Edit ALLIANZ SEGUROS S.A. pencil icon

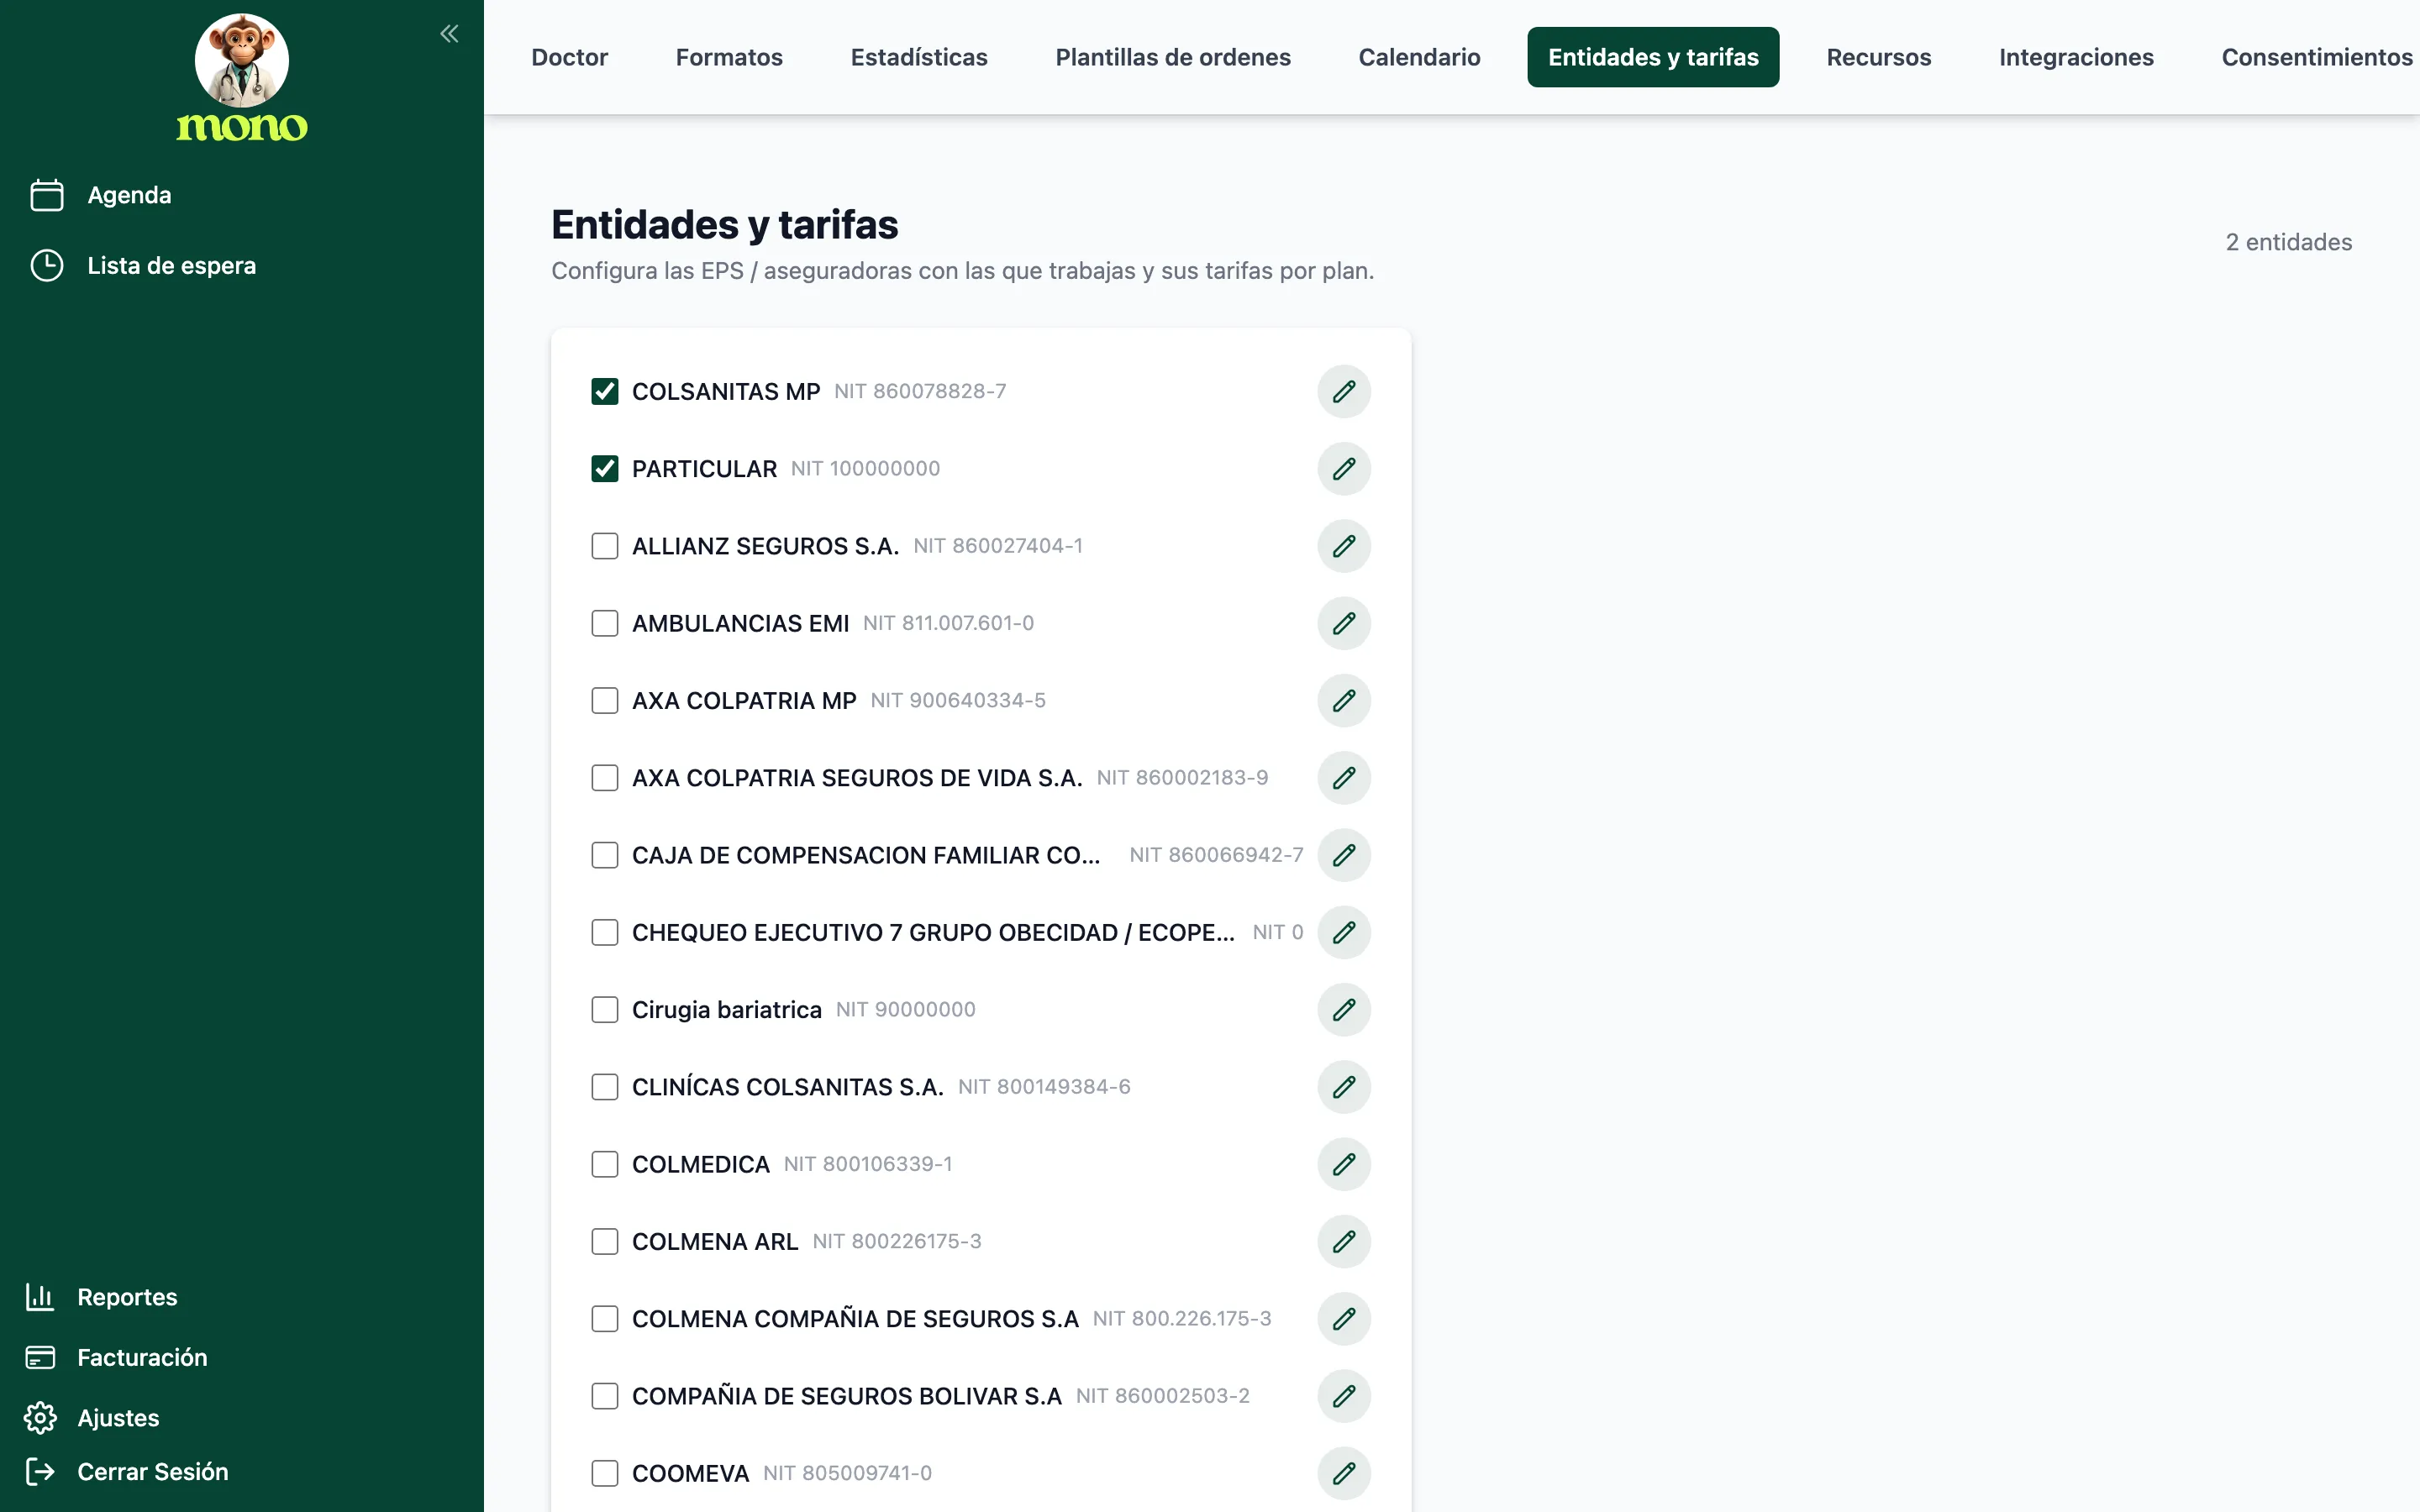pyautogui.click(x=1344, y=546)
